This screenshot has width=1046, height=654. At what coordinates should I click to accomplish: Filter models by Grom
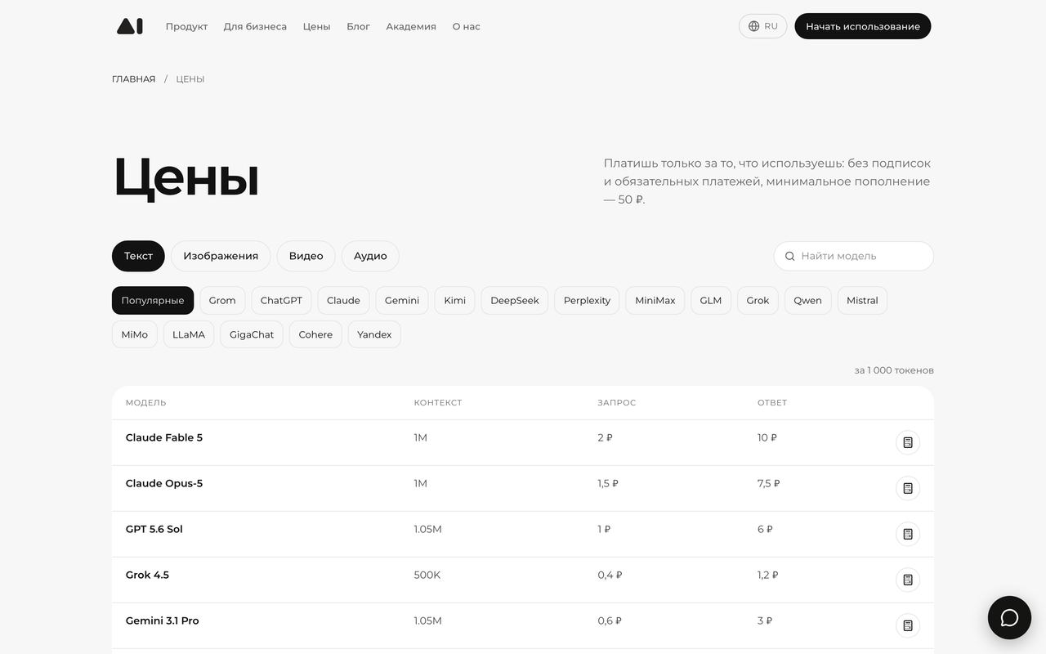pyautogui.click(x=222, y=300)
